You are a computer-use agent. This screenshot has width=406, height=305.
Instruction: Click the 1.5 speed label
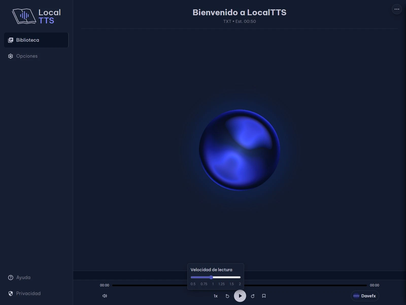(x=232, y=284)
